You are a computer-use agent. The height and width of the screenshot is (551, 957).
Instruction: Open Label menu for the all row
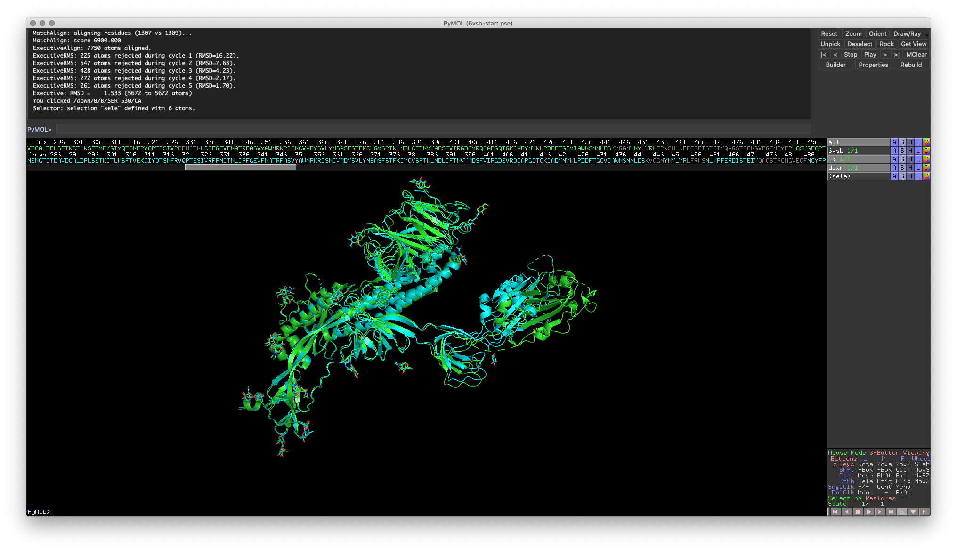(918, 142)
